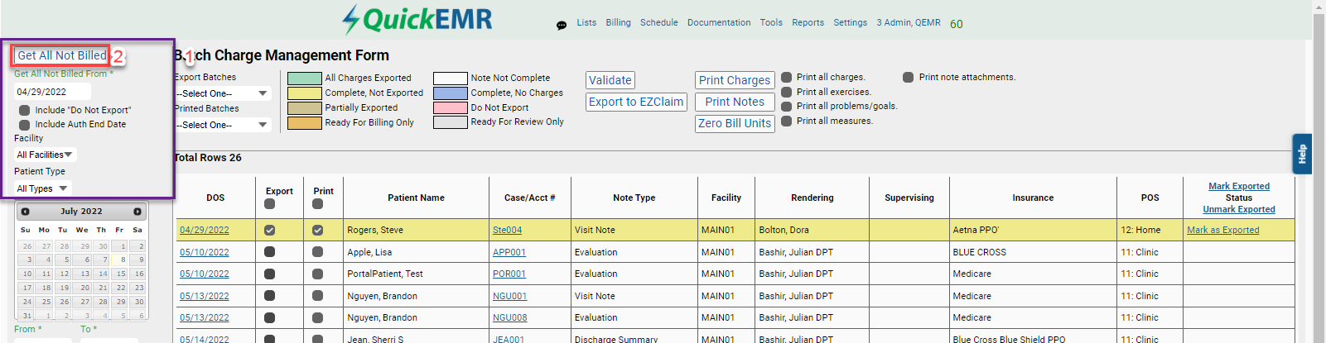Viewport: 1326px width, 343px height.
Task: Go to next month in July 2022 calendar
Action: point(137,212)
